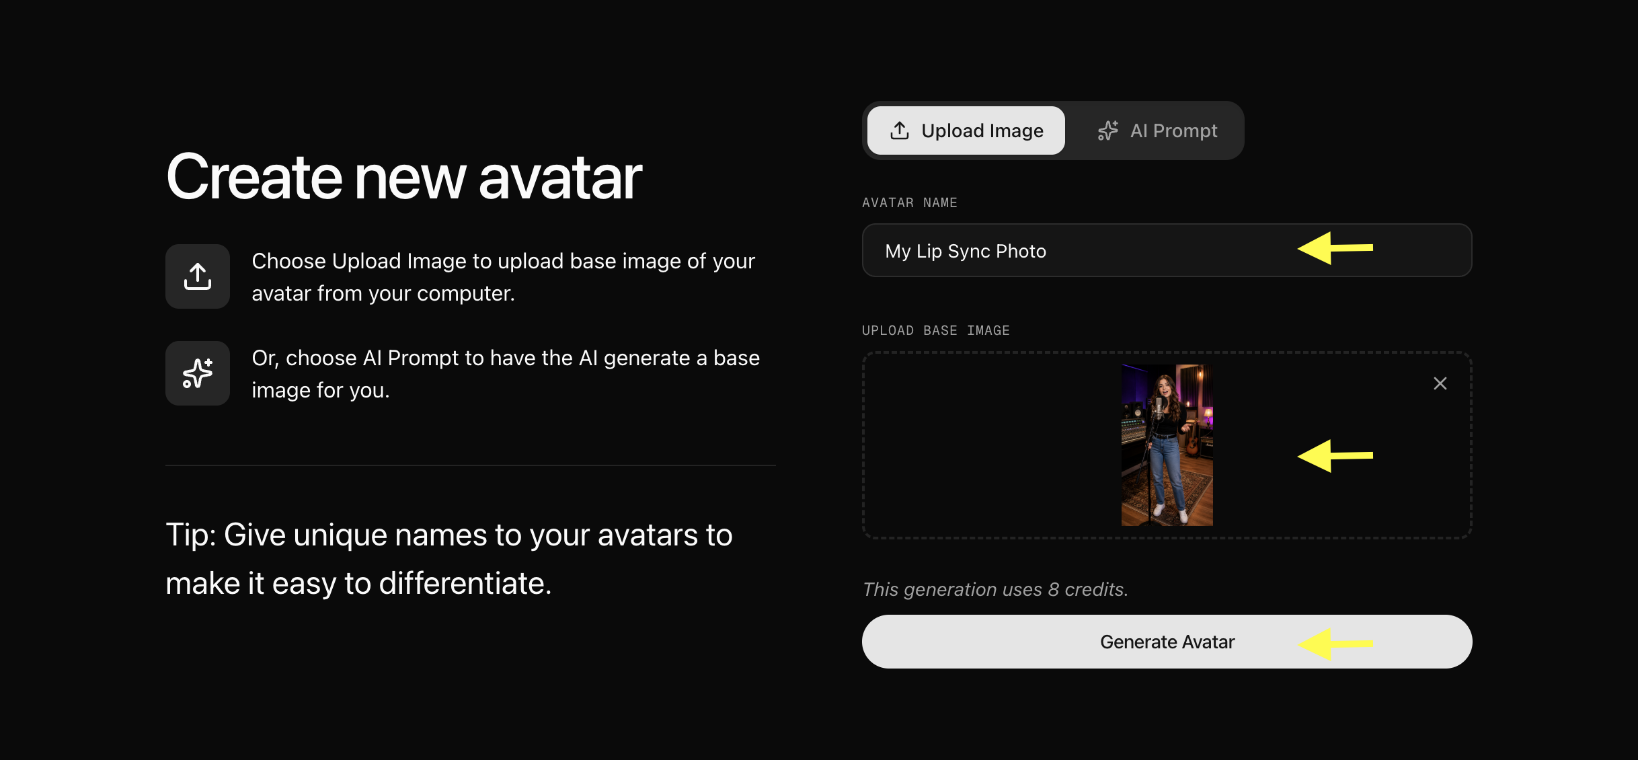Remove the uploaded base image with X
Viewport: 1638px width, 760px height.
[x=1440, y=383]
